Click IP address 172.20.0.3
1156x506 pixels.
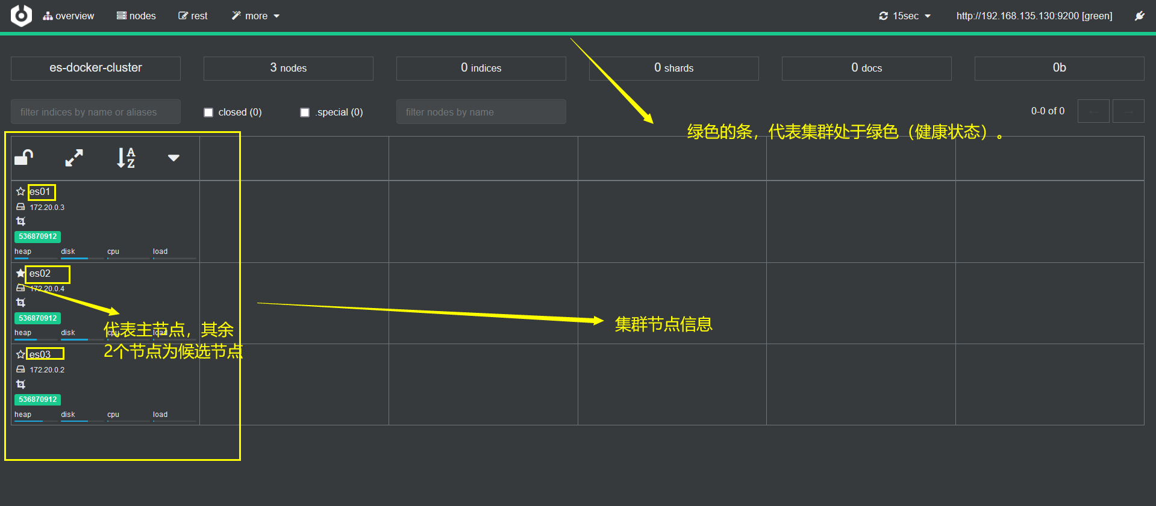tap(47, 208)
